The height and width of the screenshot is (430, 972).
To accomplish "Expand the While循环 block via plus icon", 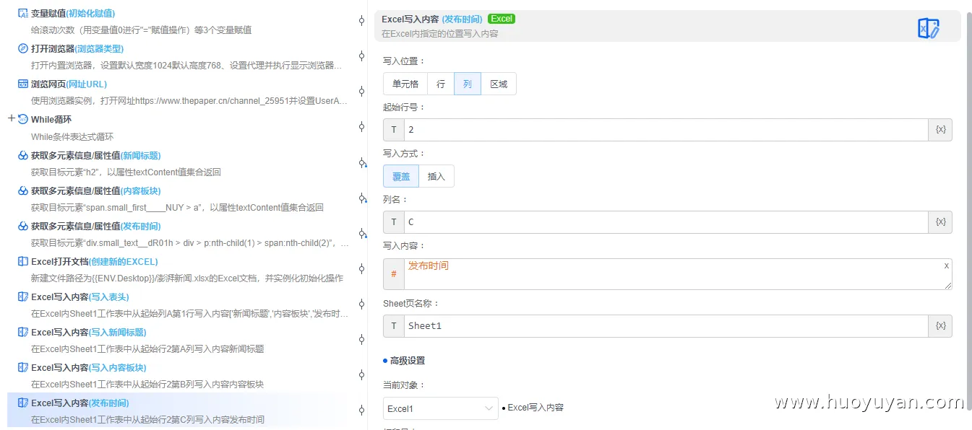I will (x=10, y=117).
